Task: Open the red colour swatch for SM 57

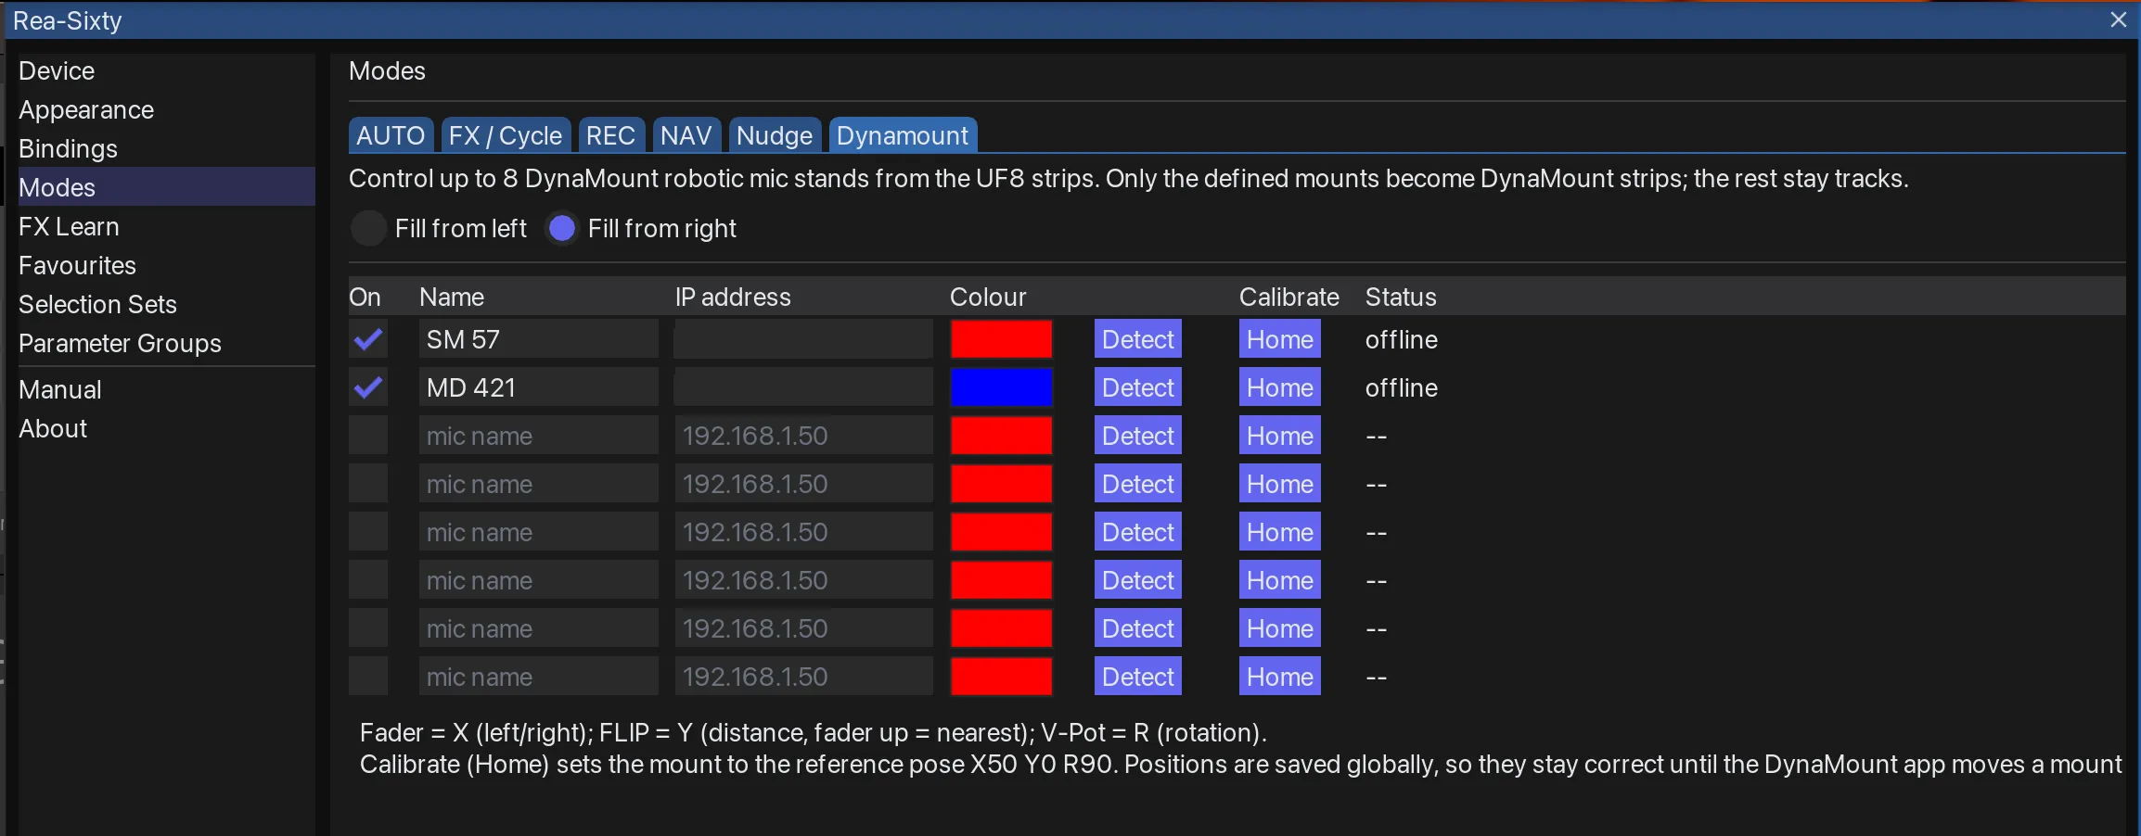Action: (1002, 339)
